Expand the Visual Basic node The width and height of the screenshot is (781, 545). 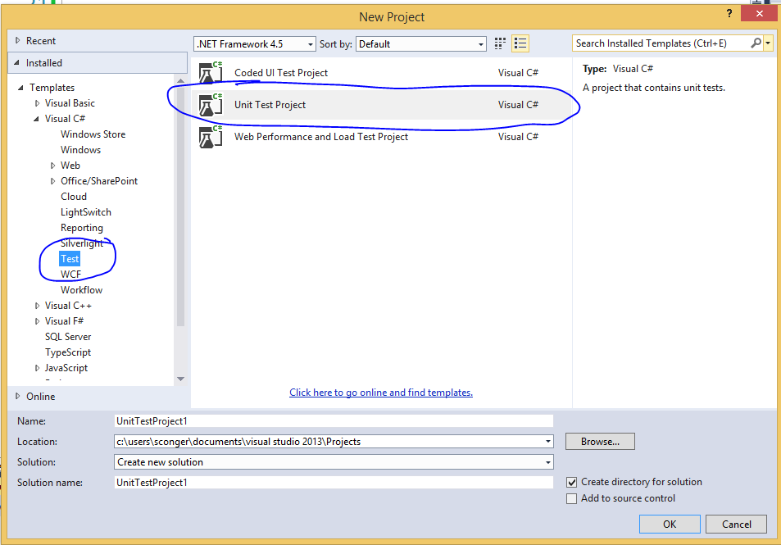coord(37,103)
